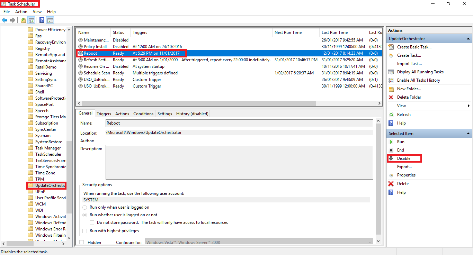
Task: Select the Resume On task row
Action: click(x=229, y=66)
